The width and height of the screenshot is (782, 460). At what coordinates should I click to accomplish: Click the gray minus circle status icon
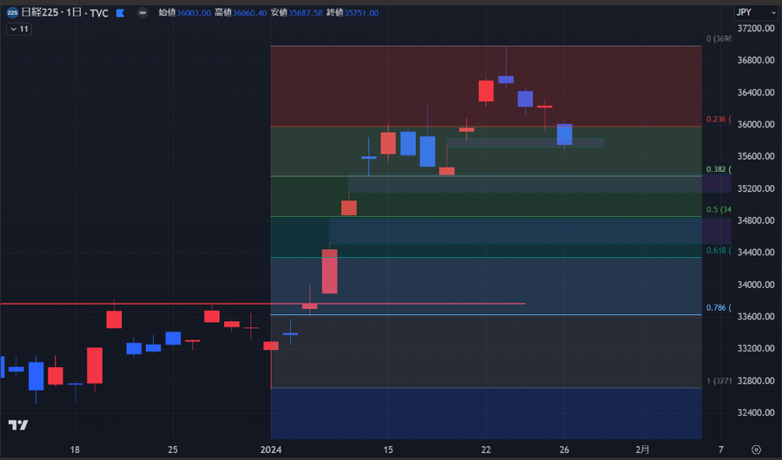[142, 13]
